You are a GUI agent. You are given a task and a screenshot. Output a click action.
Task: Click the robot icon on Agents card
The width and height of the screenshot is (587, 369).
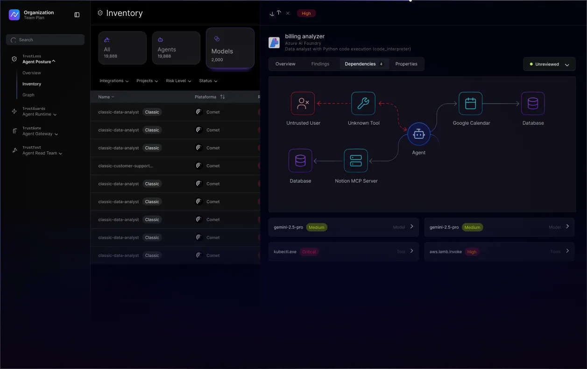[161, 40]
